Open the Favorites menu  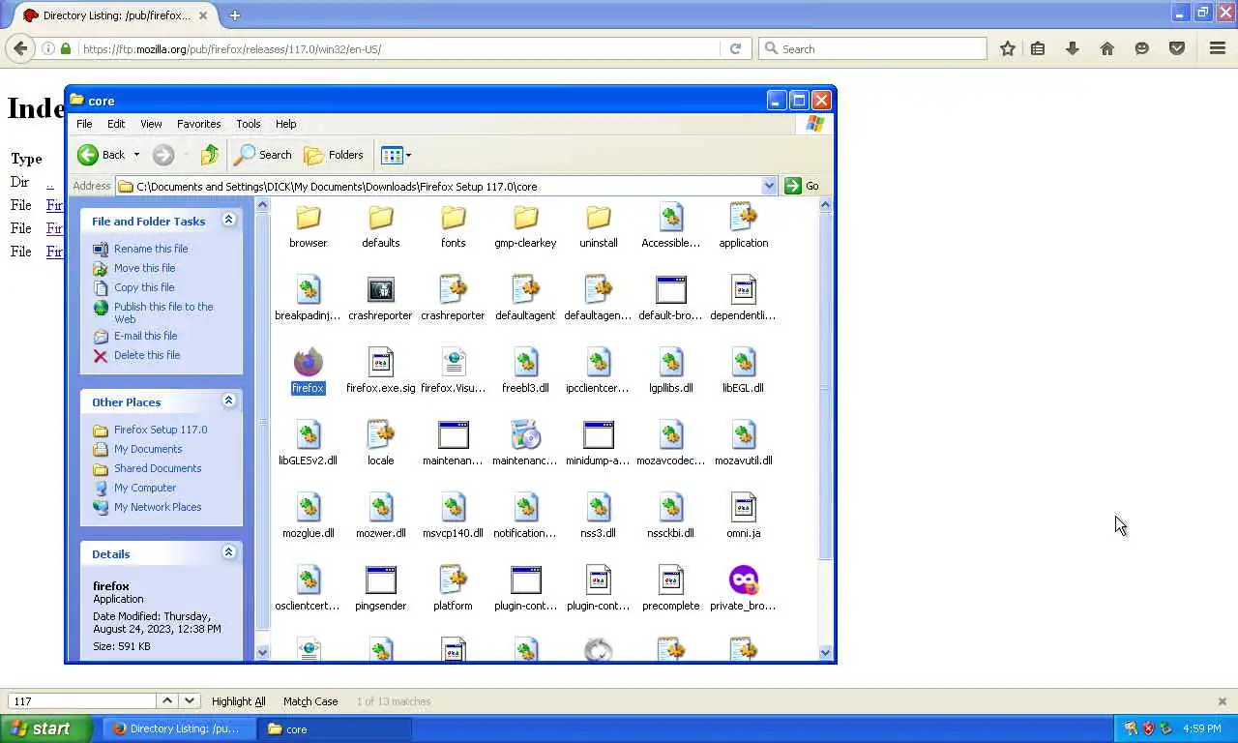(x=198, y=124)
